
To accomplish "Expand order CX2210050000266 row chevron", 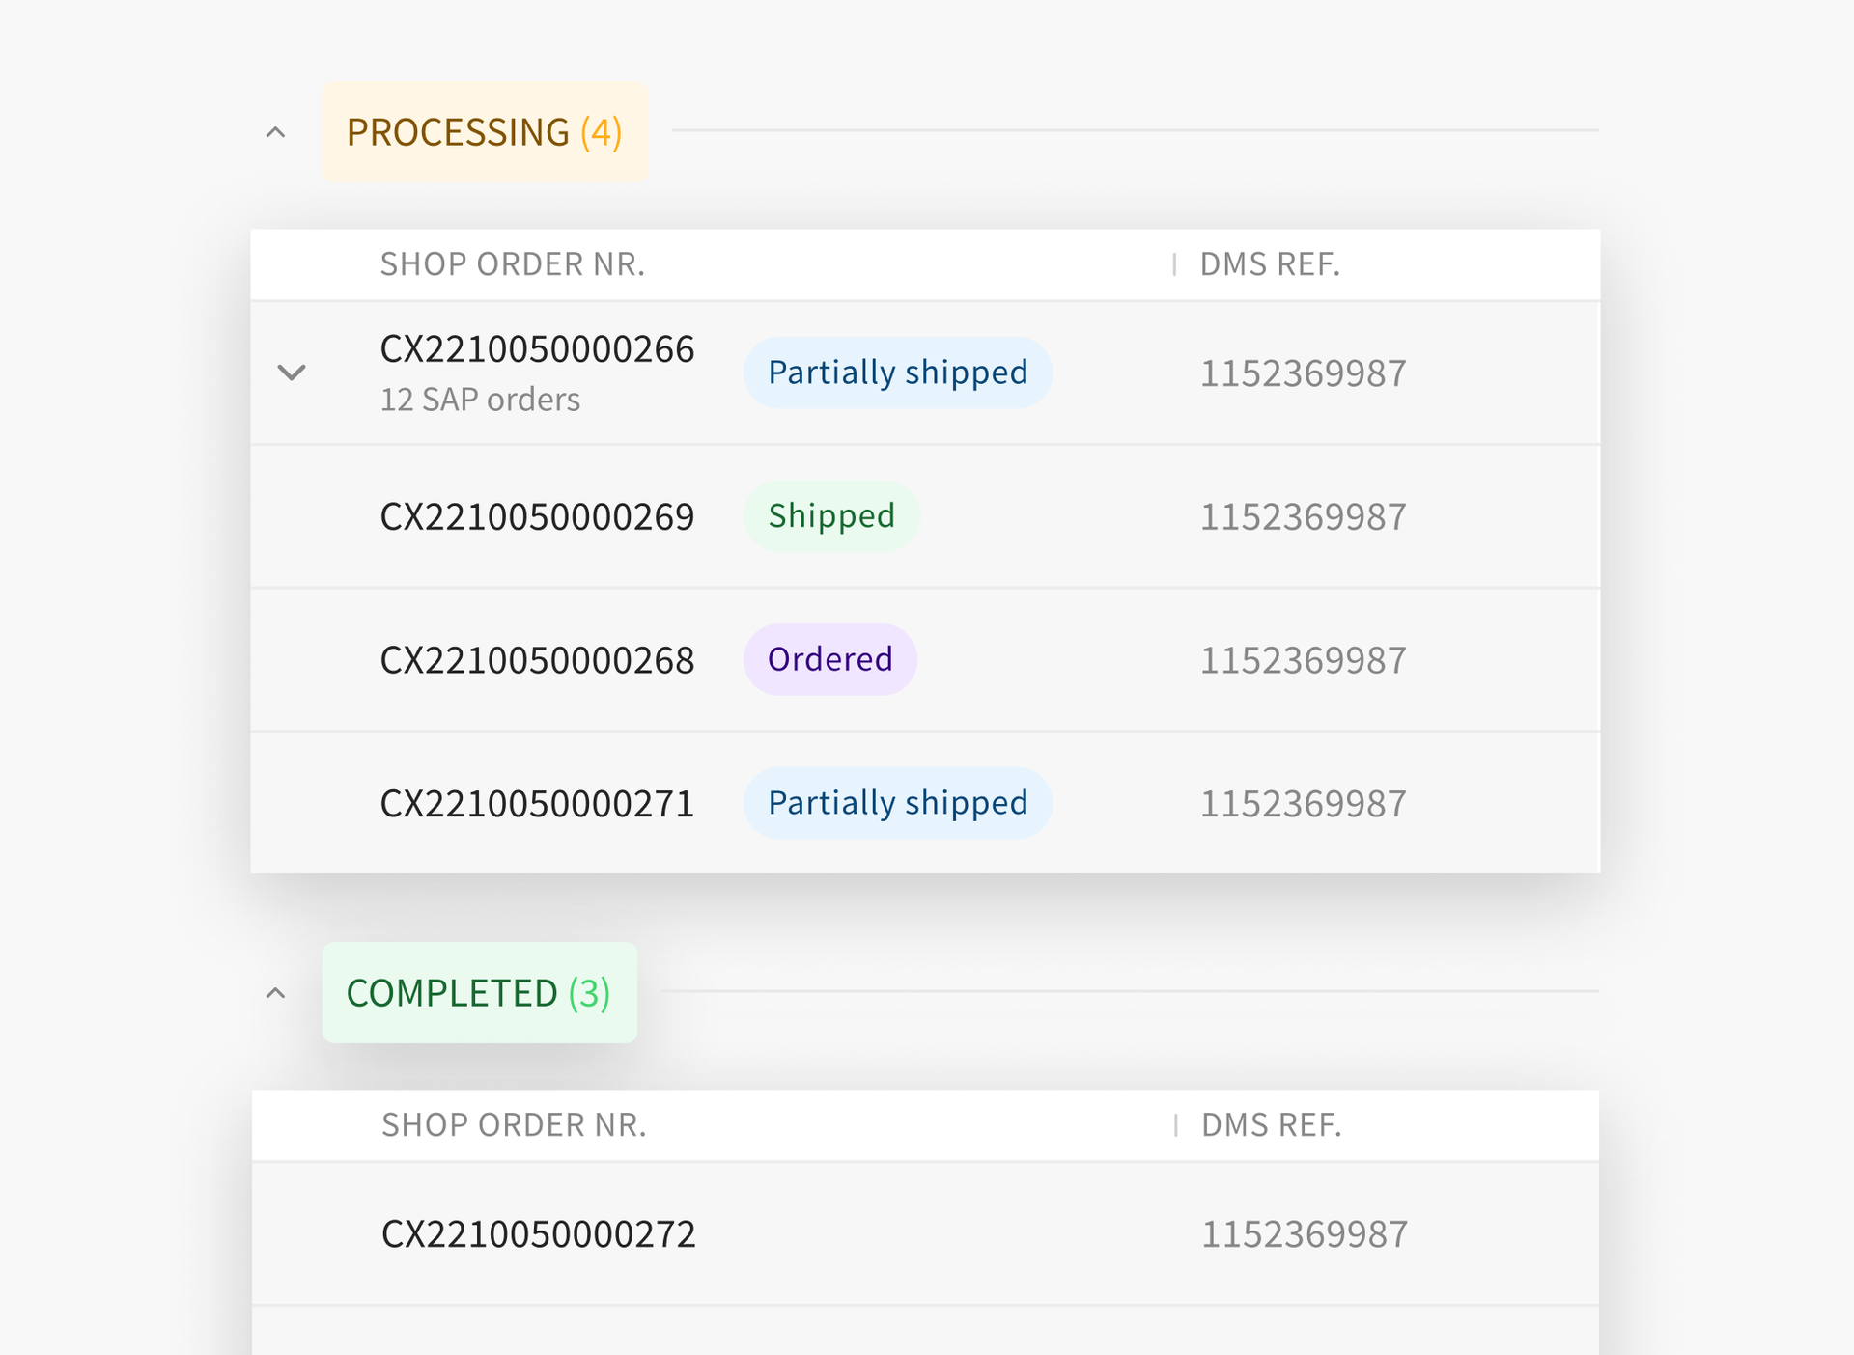I will coord(292,373).
